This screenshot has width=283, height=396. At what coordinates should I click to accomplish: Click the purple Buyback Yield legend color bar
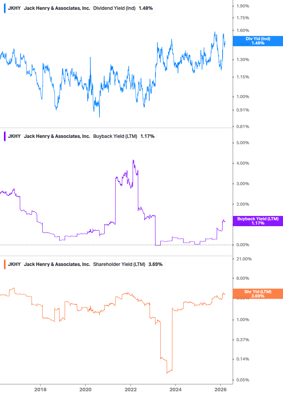point(5,136)
